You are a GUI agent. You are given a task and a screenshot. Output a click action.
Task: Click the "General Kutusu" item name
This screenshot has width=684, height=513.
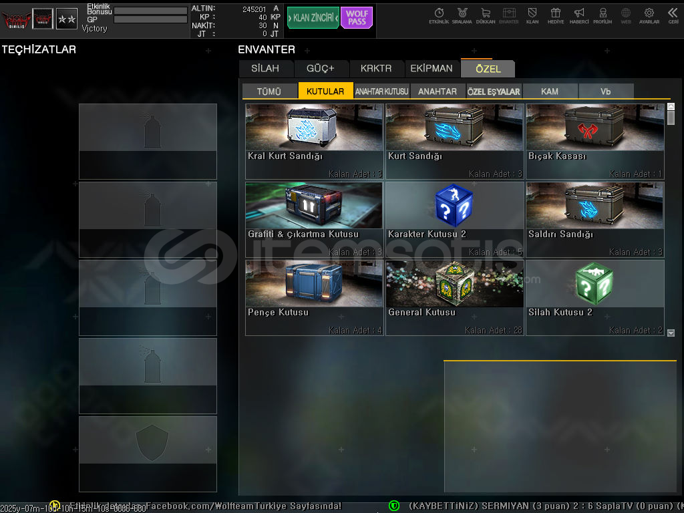coord(422,313)
